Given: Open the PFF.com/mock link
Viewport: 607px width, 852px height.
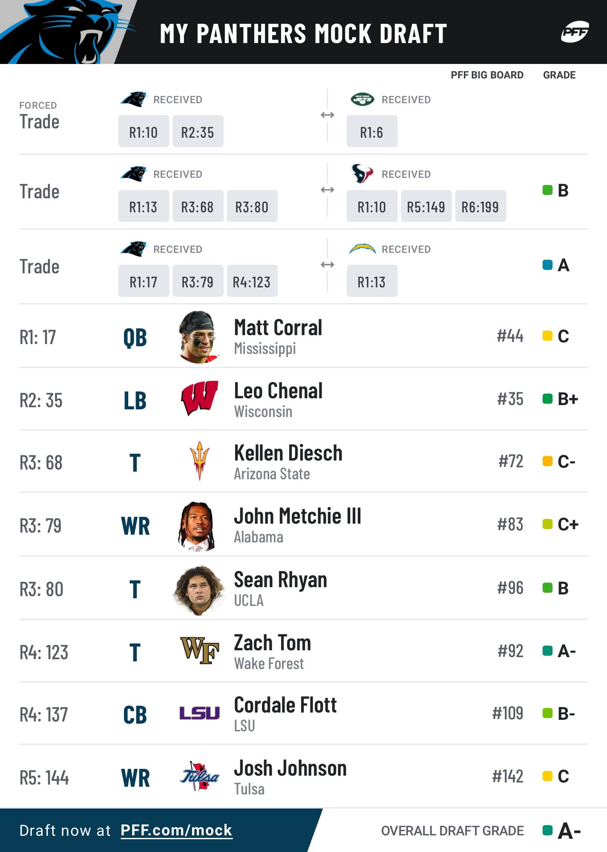Looking at the screenshot, I should tap(176, 830).
